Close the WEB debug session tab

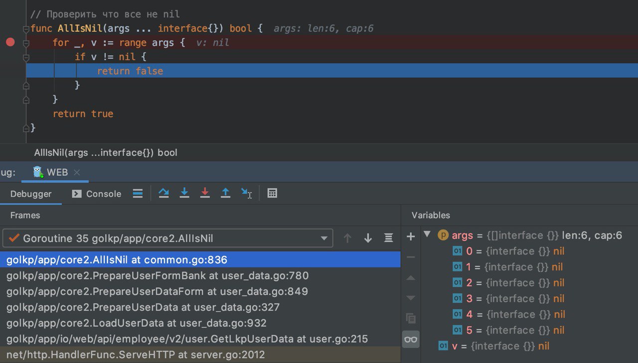(77, 172)
